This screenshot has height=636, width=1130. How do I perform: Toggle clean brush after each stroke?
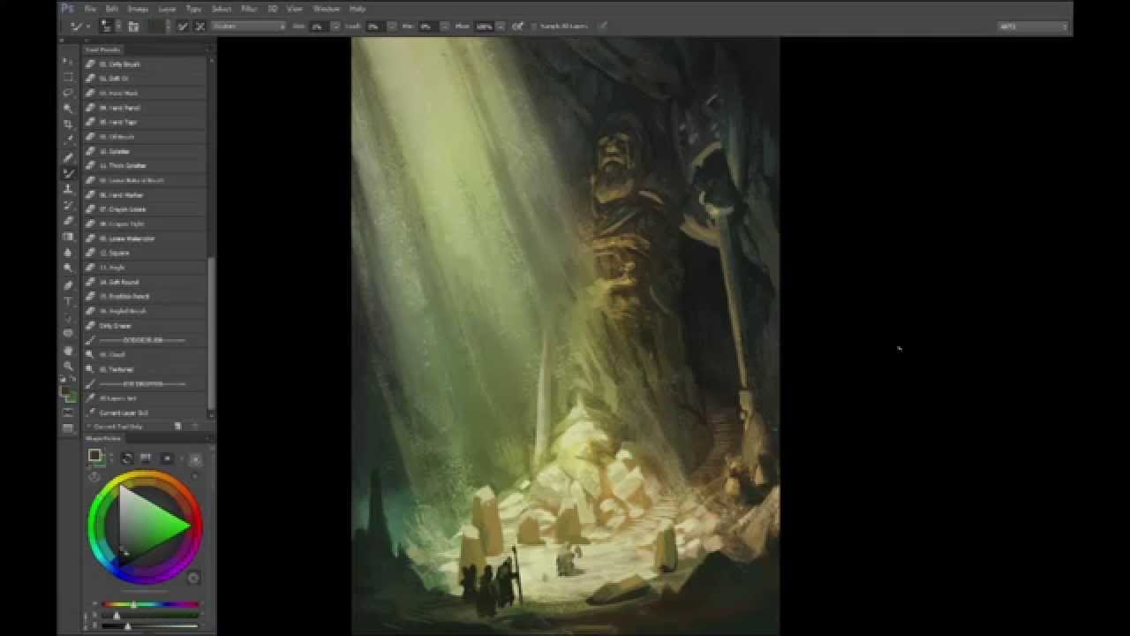(x=200, y=26)
